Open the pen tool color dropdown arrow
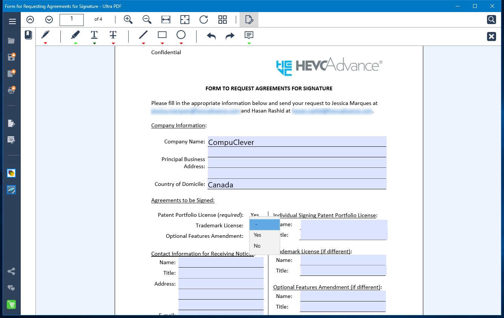 pos(45,43)
